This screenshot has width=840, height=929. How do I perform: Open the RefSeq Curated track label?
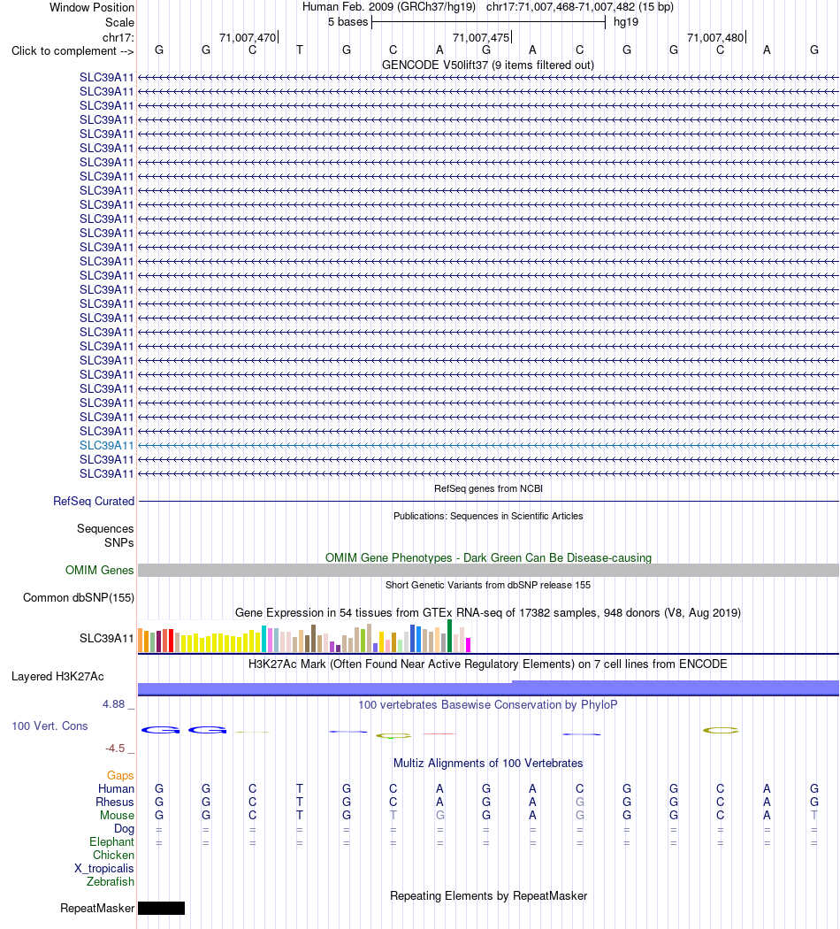[x=94, y=502]
